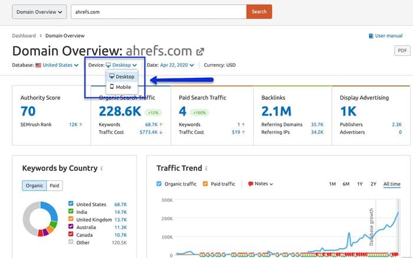413x258 pixels.
Task: Open Australia 11.3K keywords link
Action: coord(120,227)
